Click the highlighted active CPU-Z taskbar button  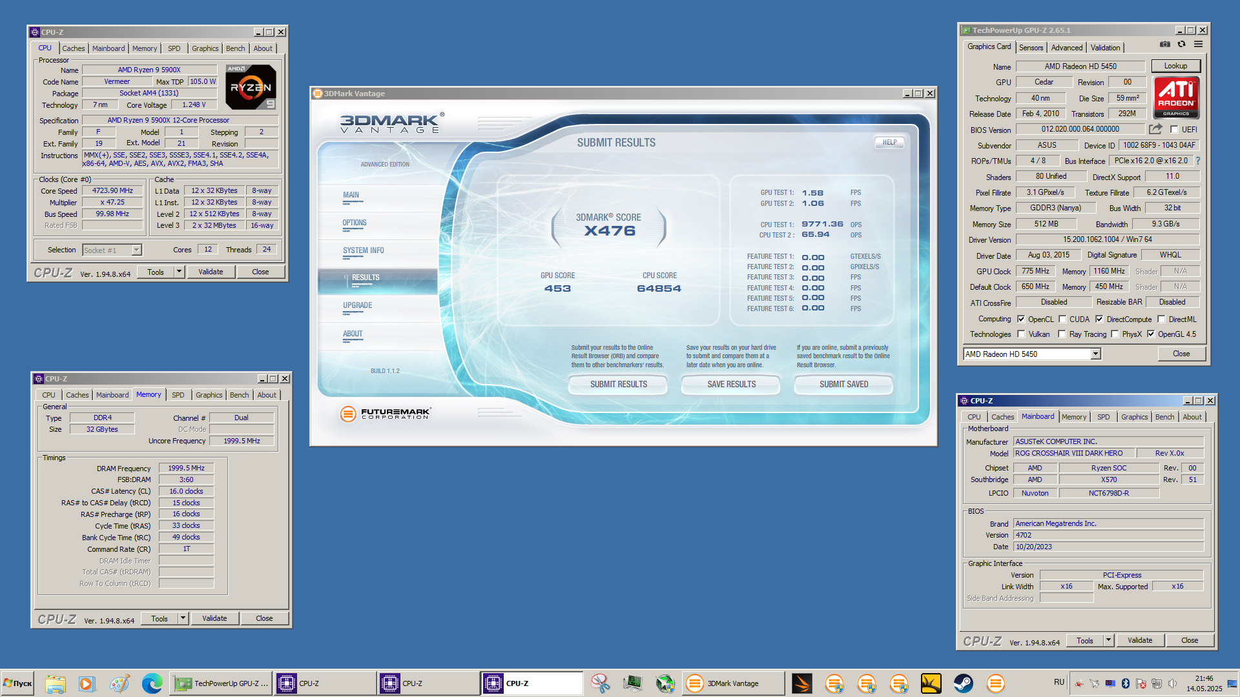pos(532,683)
